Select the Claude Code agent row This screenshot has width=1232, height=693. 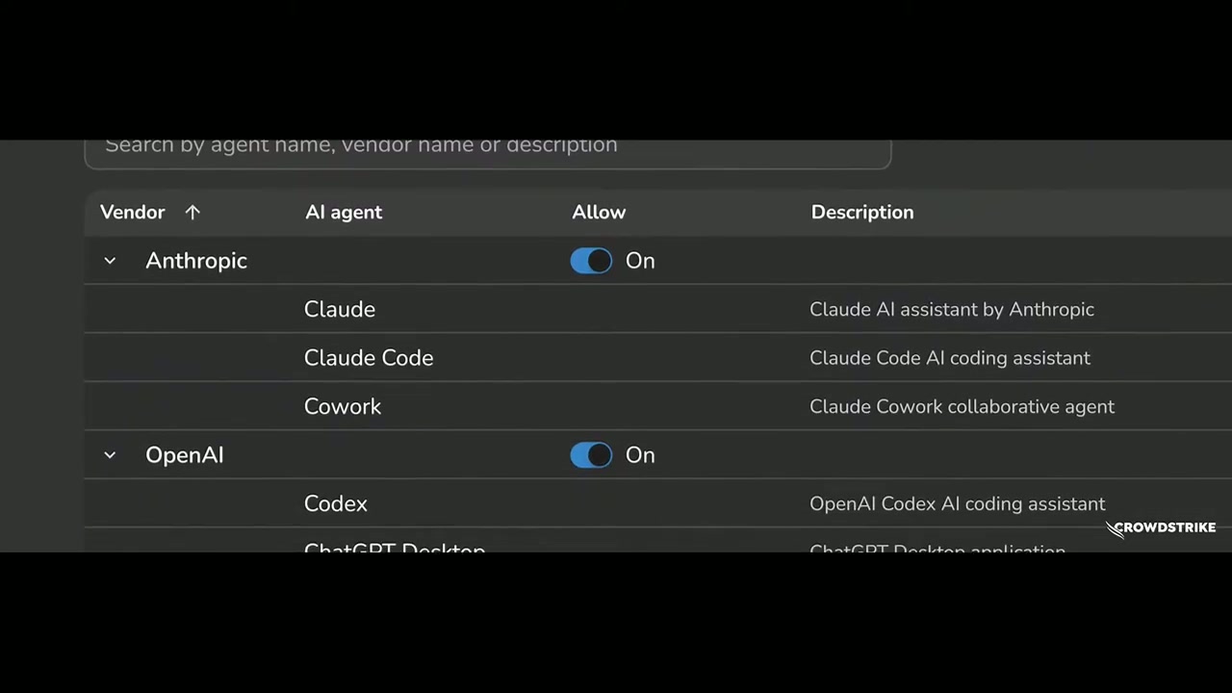(658, 358)
